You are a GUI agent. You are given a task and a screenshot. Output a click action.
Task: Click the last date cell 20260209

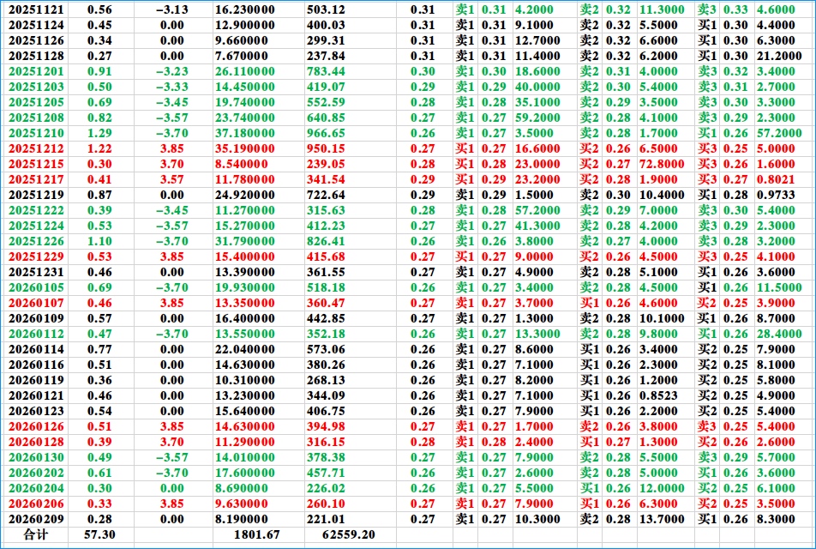36,519
